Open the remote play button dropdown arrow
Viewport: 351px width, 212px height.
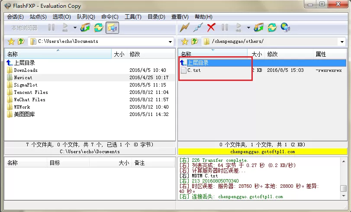click(248, 28)
